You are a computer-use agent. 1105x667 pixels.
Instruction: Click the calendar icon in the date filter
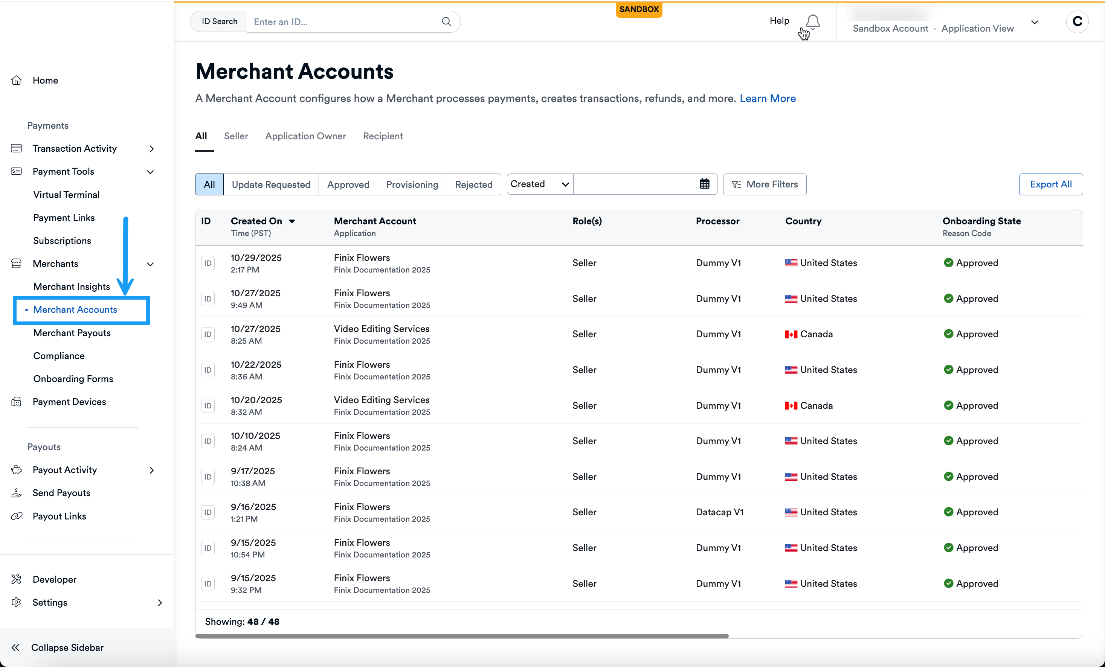705,184
